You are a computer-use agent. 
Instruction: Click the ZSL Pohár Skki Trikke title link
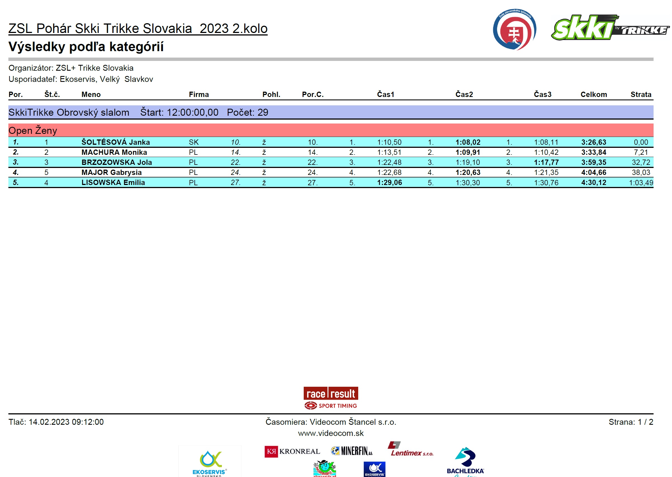138,29
